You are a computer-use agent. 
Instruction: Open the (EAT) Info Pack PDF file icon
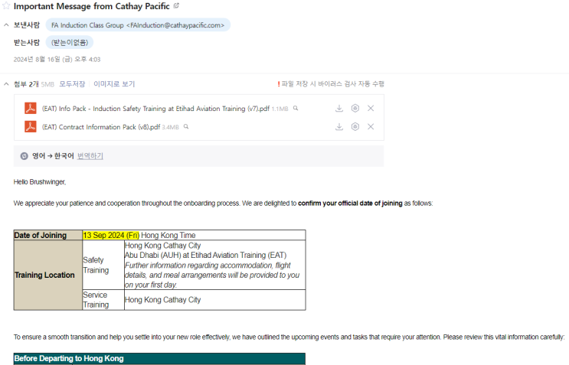tap(31, 108)
